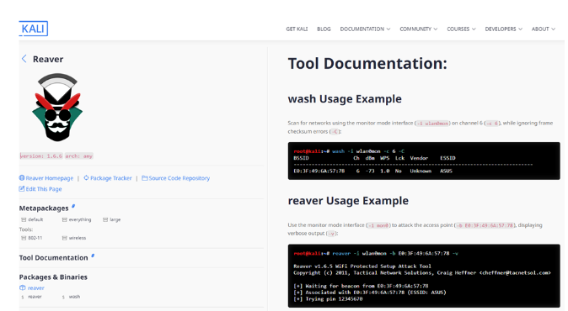Screen dimensions: 568x311
Task: Open the Package Tracker link
Action: pyautogui.click(x=111, y=178)
